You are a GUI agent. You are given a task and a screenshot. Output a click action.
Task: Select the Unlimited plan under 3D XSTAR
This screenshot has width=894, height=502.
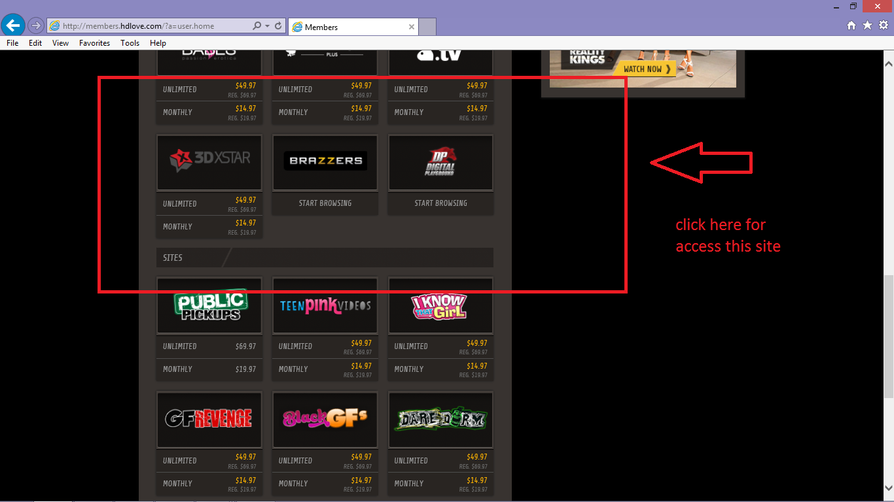209,204
